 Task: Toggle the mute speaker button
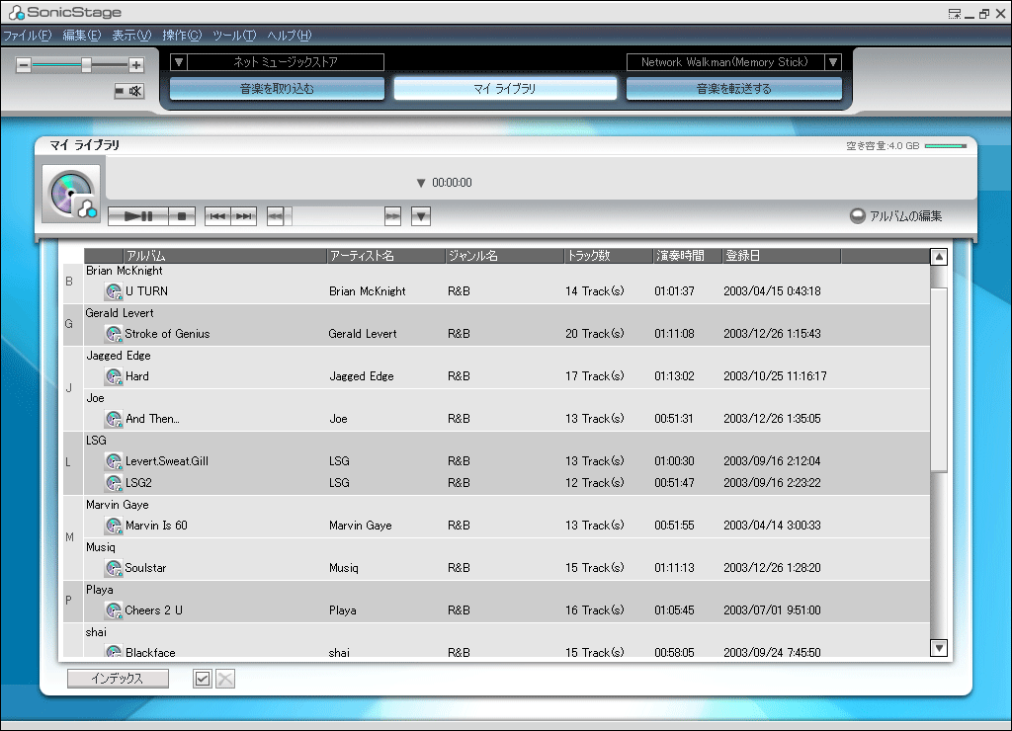coord(129,91)
